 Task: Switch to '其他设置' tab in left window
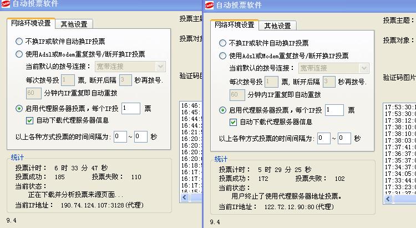(75, 24)
